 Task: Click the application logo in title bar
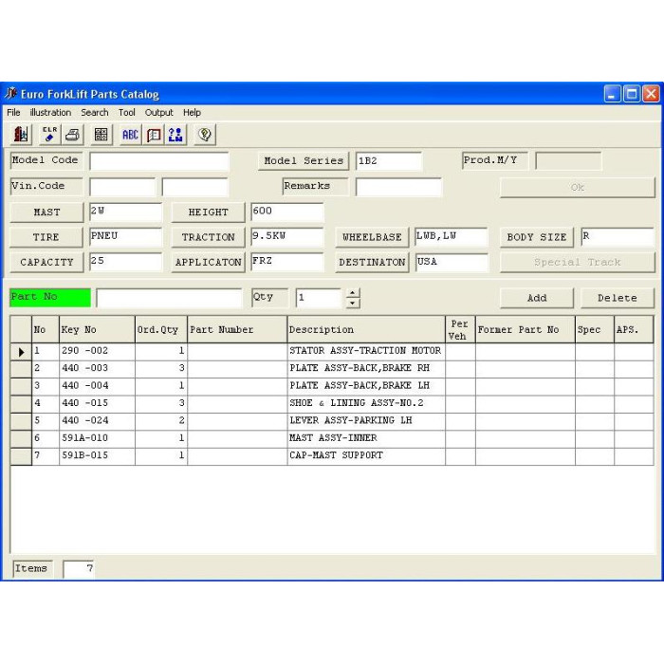click(x=11, y=93)
